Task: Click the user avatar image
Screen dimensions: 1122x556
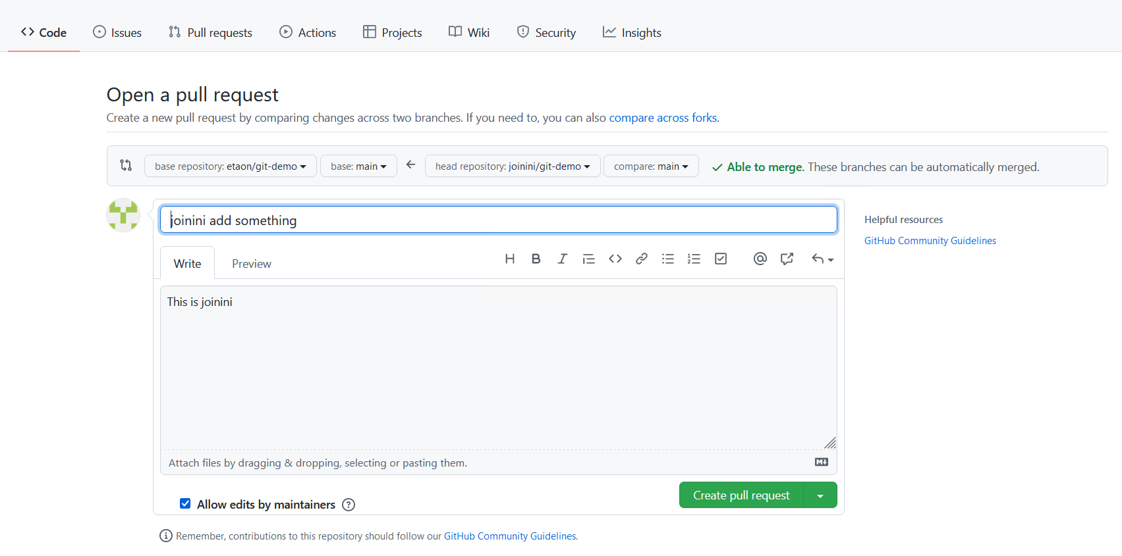Action: pyautogui.click(x=123, y=215)
